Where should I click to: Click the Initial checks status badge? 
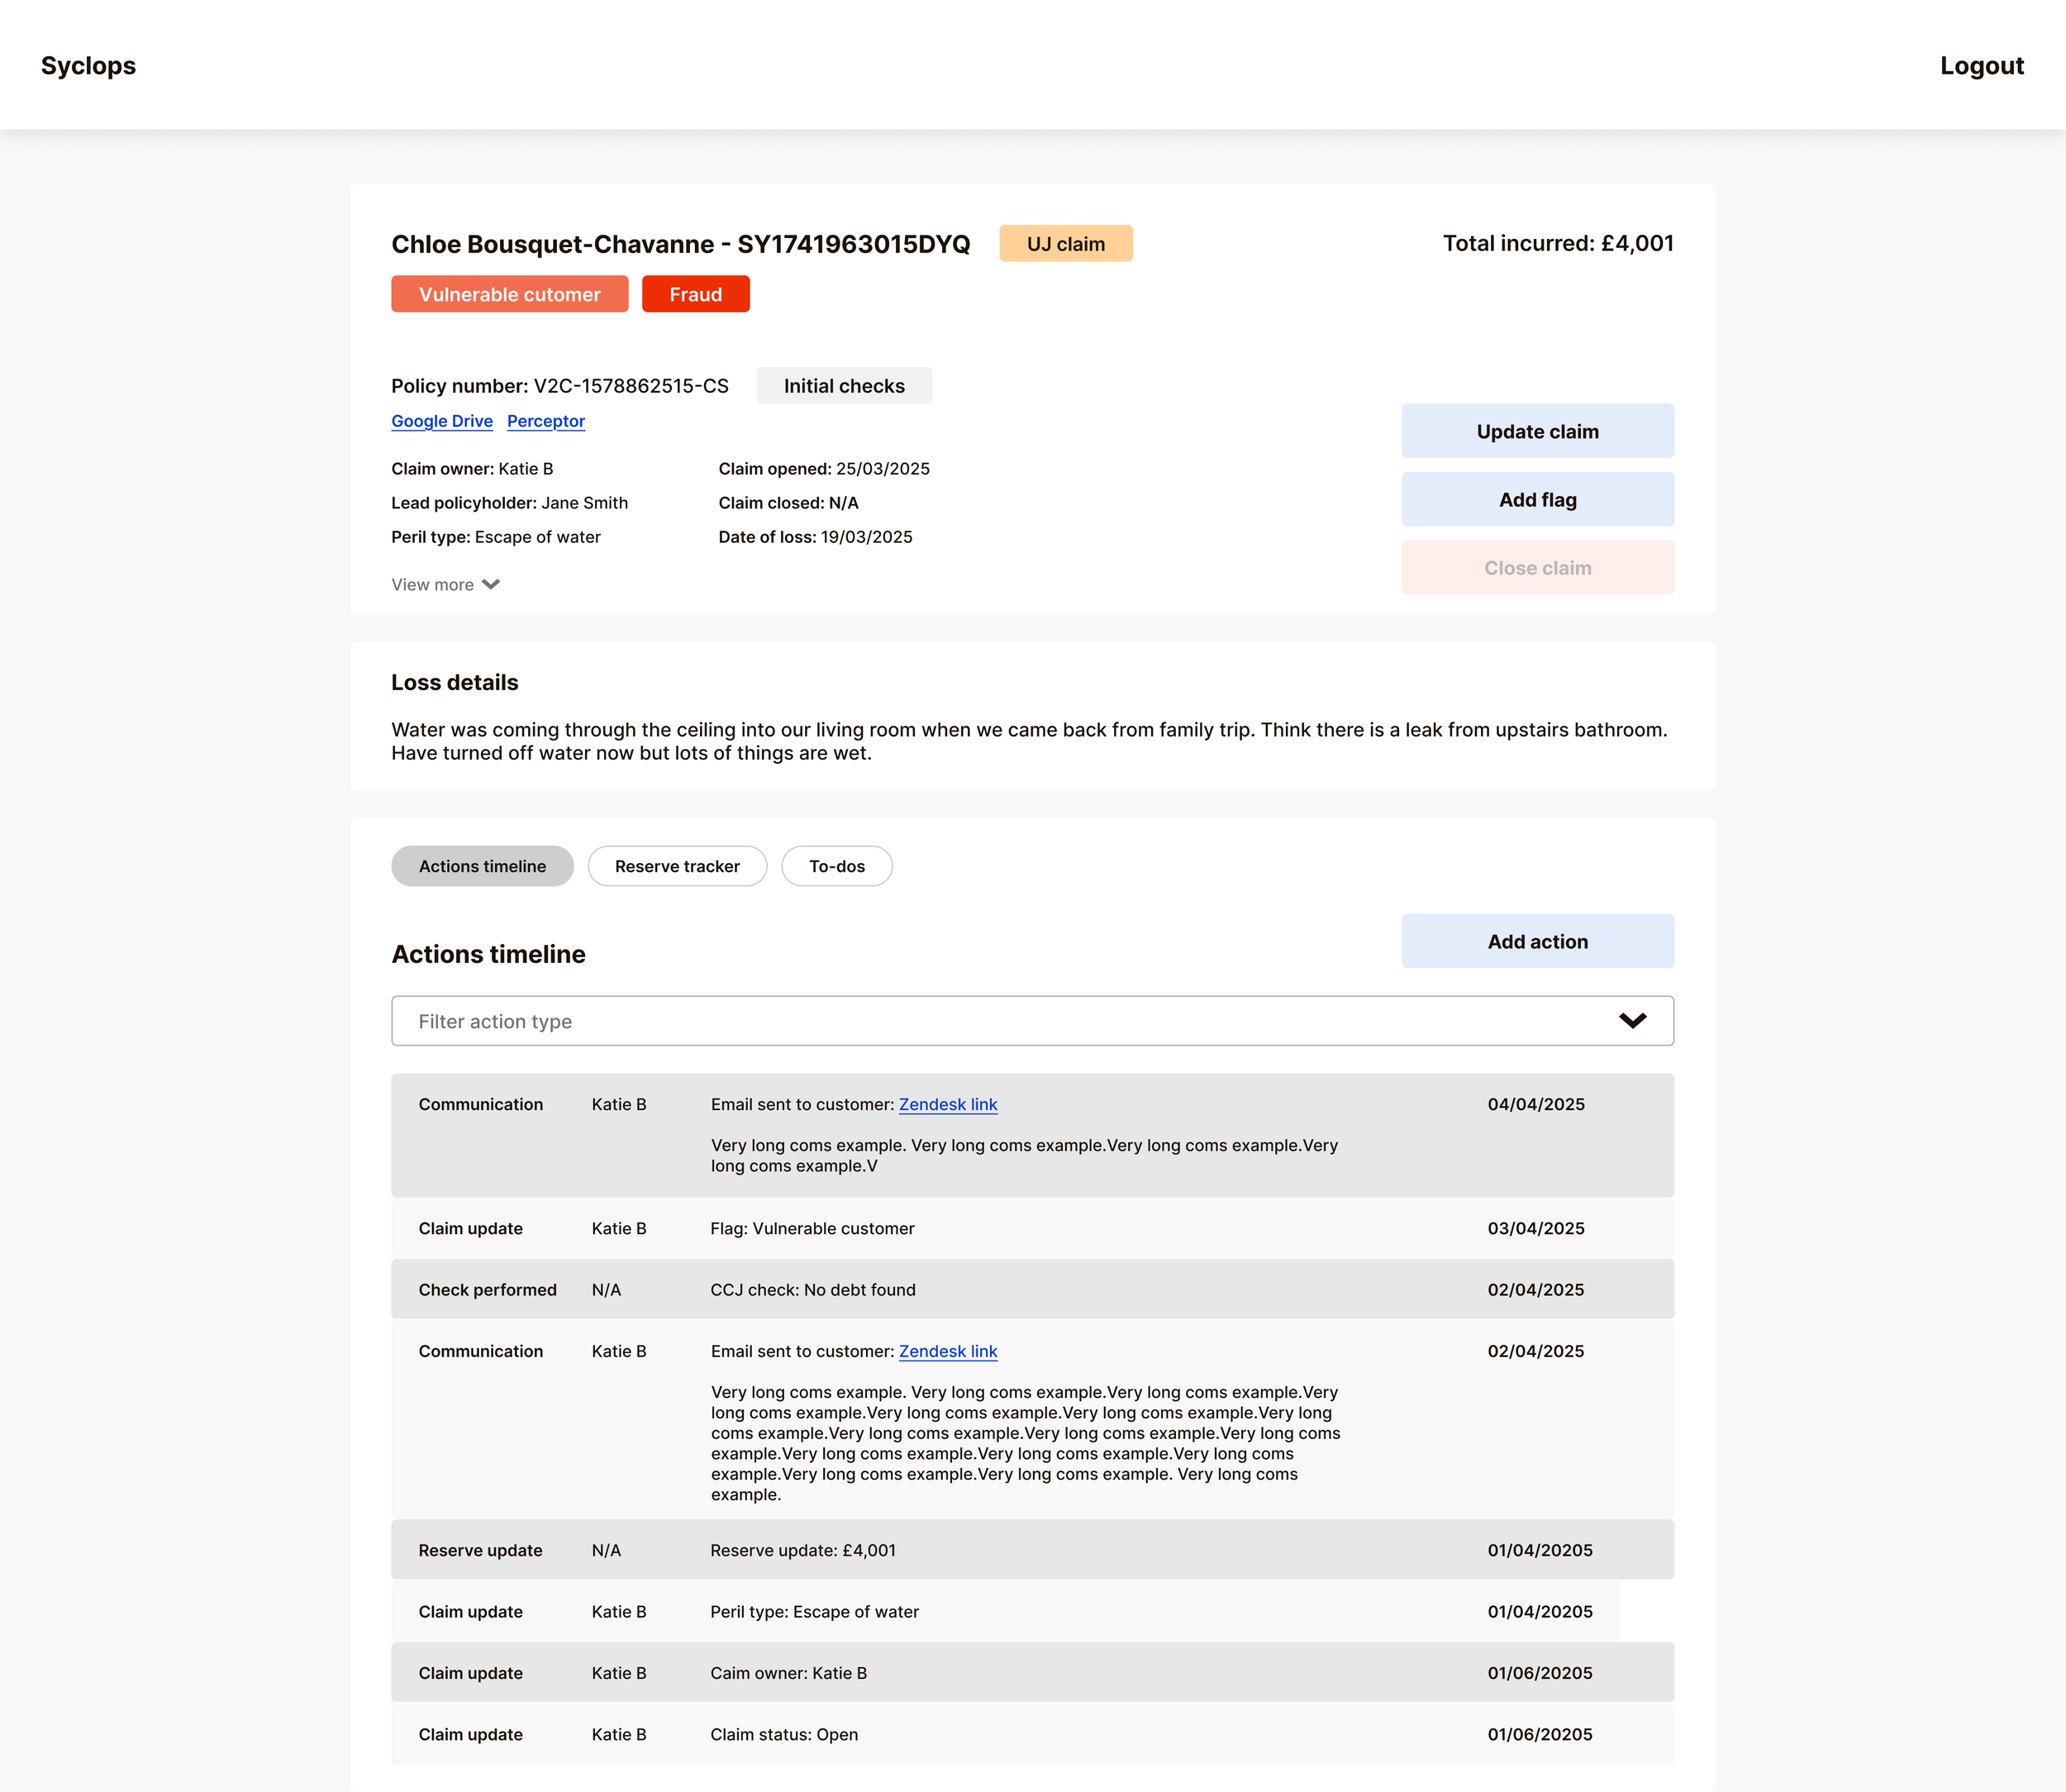(x=844, y=386)
